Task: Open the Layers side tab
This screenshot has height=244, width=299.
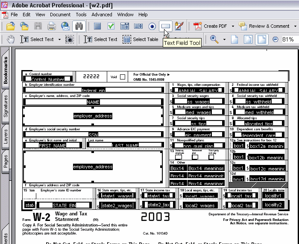Action: 6,137
